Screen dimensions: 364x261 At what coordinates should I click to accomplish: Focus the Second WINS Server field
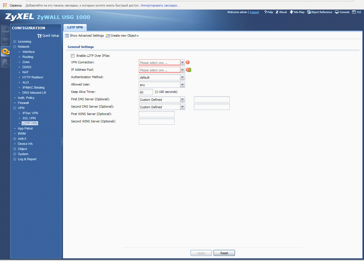(157, 122)
